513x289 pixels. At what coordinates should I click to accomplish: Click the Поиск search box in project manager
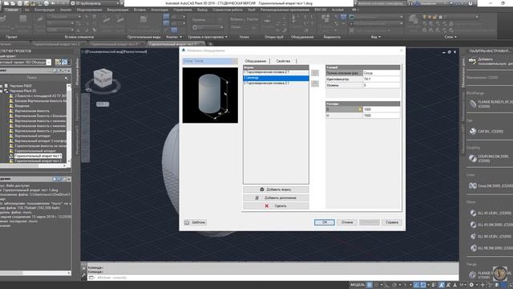click(33, 78)
